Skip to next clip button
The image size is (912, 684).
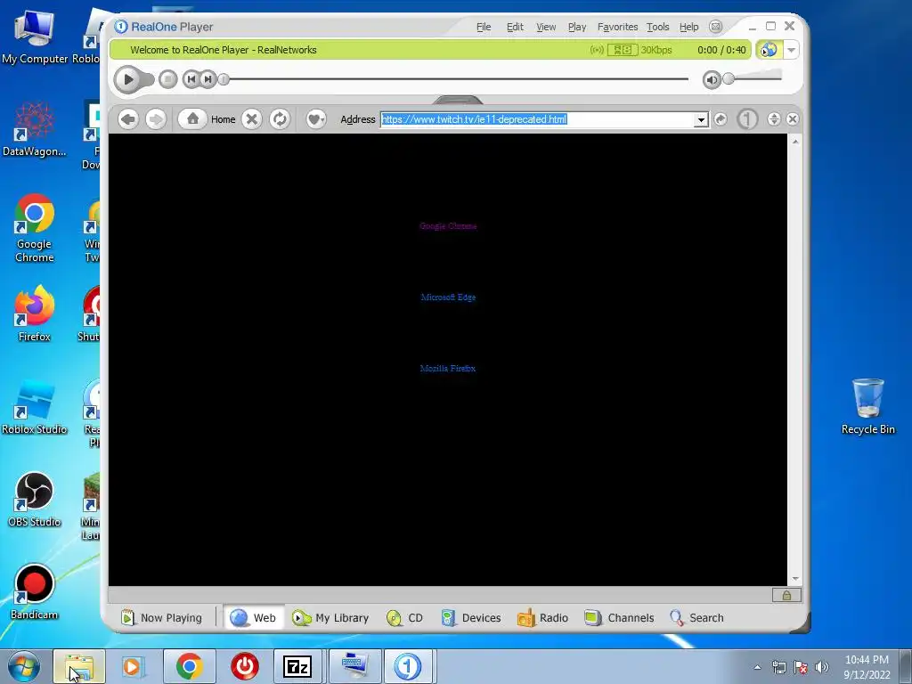coord(208,79)
